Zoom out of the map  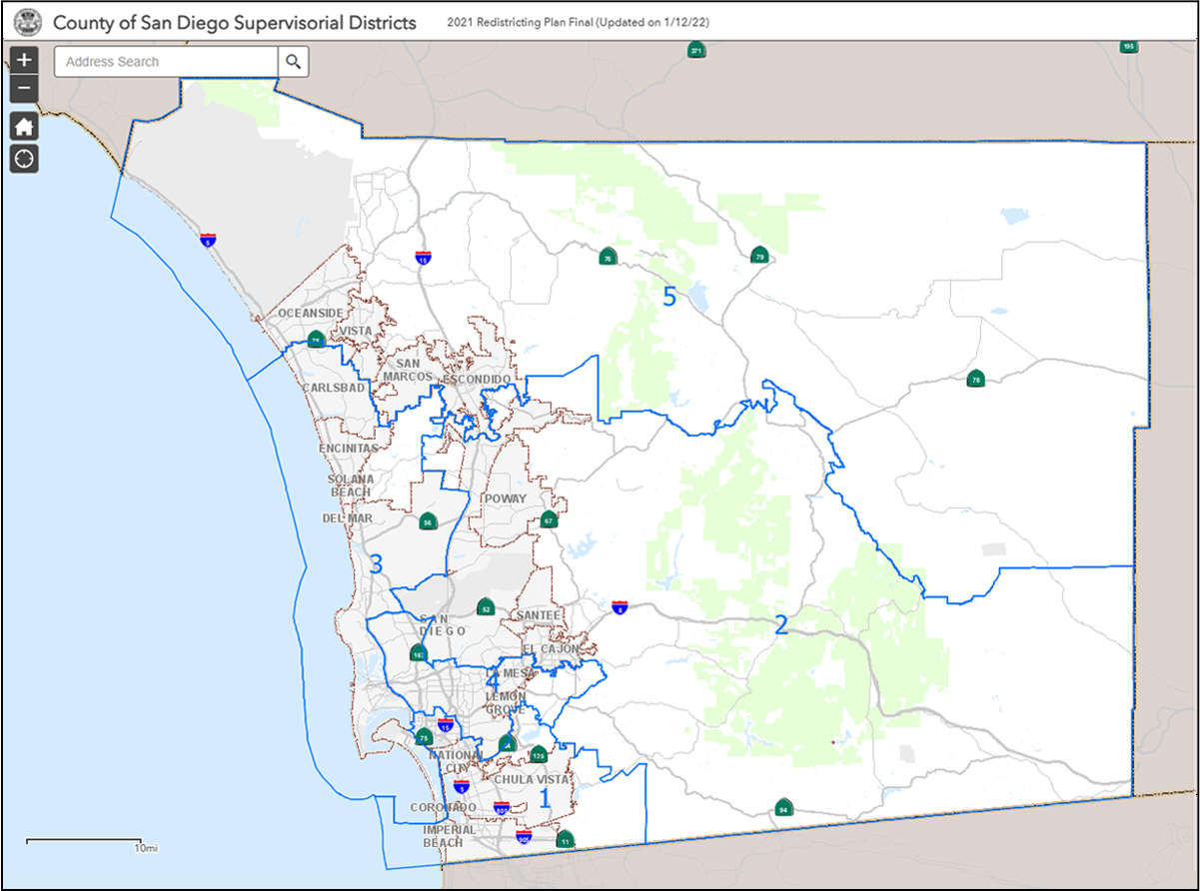(x=25, y=89)
